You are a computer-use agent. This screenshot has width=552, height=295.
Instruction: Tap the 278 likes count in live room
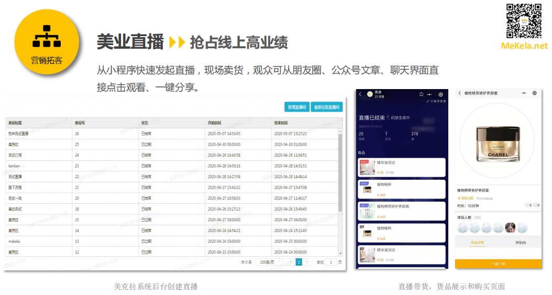(415, 134)
